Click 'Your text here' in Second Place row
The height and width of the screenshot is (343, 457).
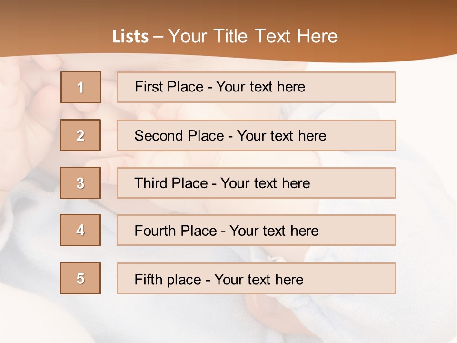click(x=281, y=136)
